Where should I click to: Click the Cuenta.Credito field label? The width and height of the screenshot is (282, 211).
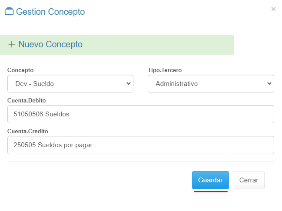click(28, 131)
